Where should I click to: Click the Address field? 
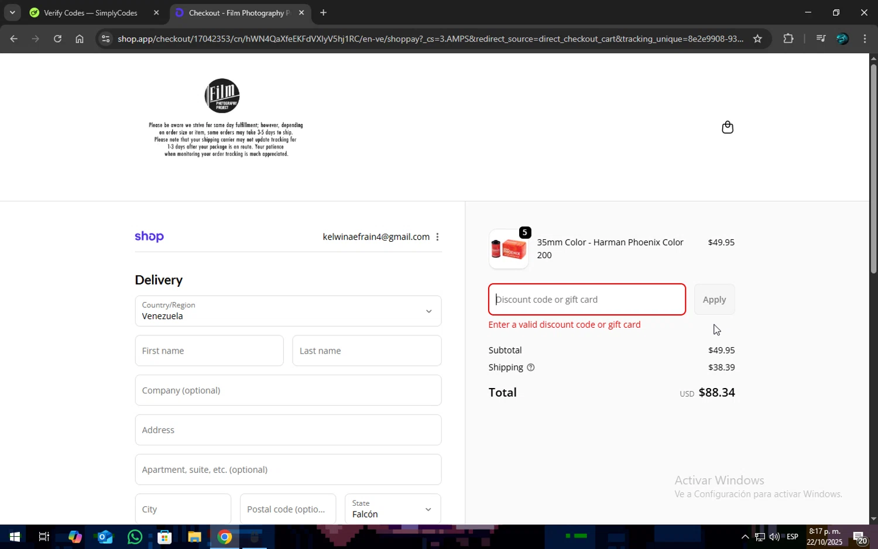tap(288, 430)
